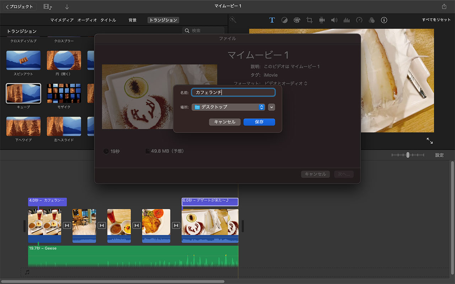Select the stabilization camera icon

pyautogui.click(x=322, y=20)
